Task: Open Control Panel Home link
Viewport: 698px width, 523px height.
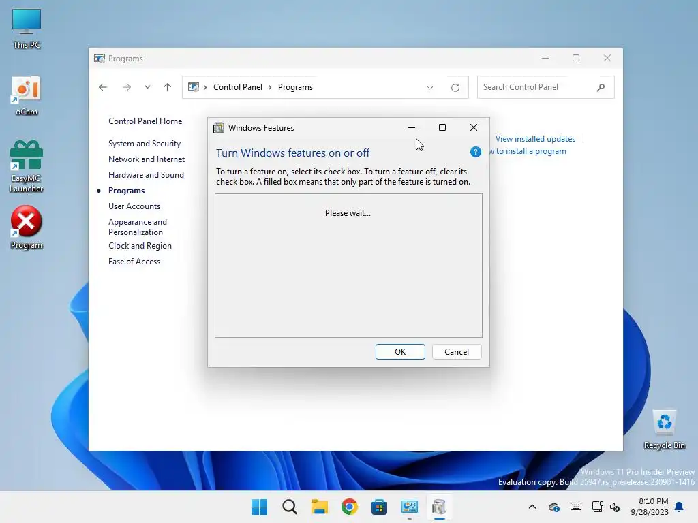Action: tap(145, 121)
